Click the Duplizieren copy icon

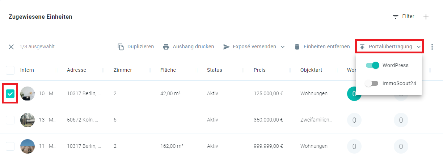[x=121, y=47]
